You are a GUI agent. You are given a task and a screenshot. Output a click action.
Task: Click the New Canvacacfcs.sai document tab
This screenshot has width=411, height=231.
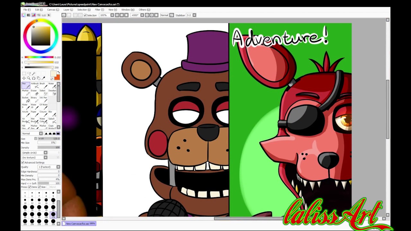[x=79, y=224]
